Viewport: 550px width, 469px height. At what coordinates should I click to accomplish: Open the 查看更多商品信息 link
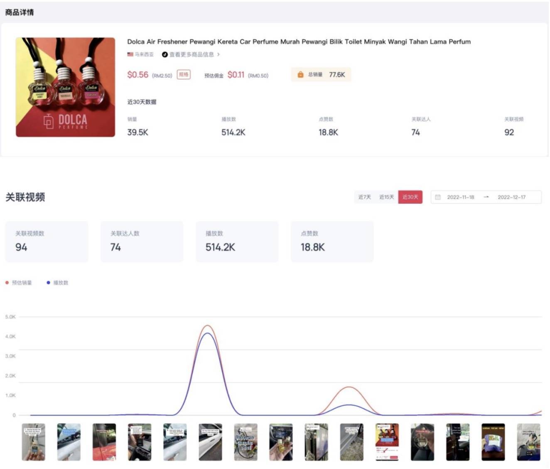[192, 54]
